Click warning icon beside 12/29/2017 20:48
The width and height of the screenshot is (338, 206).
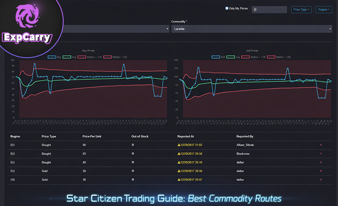click(179, 171)
